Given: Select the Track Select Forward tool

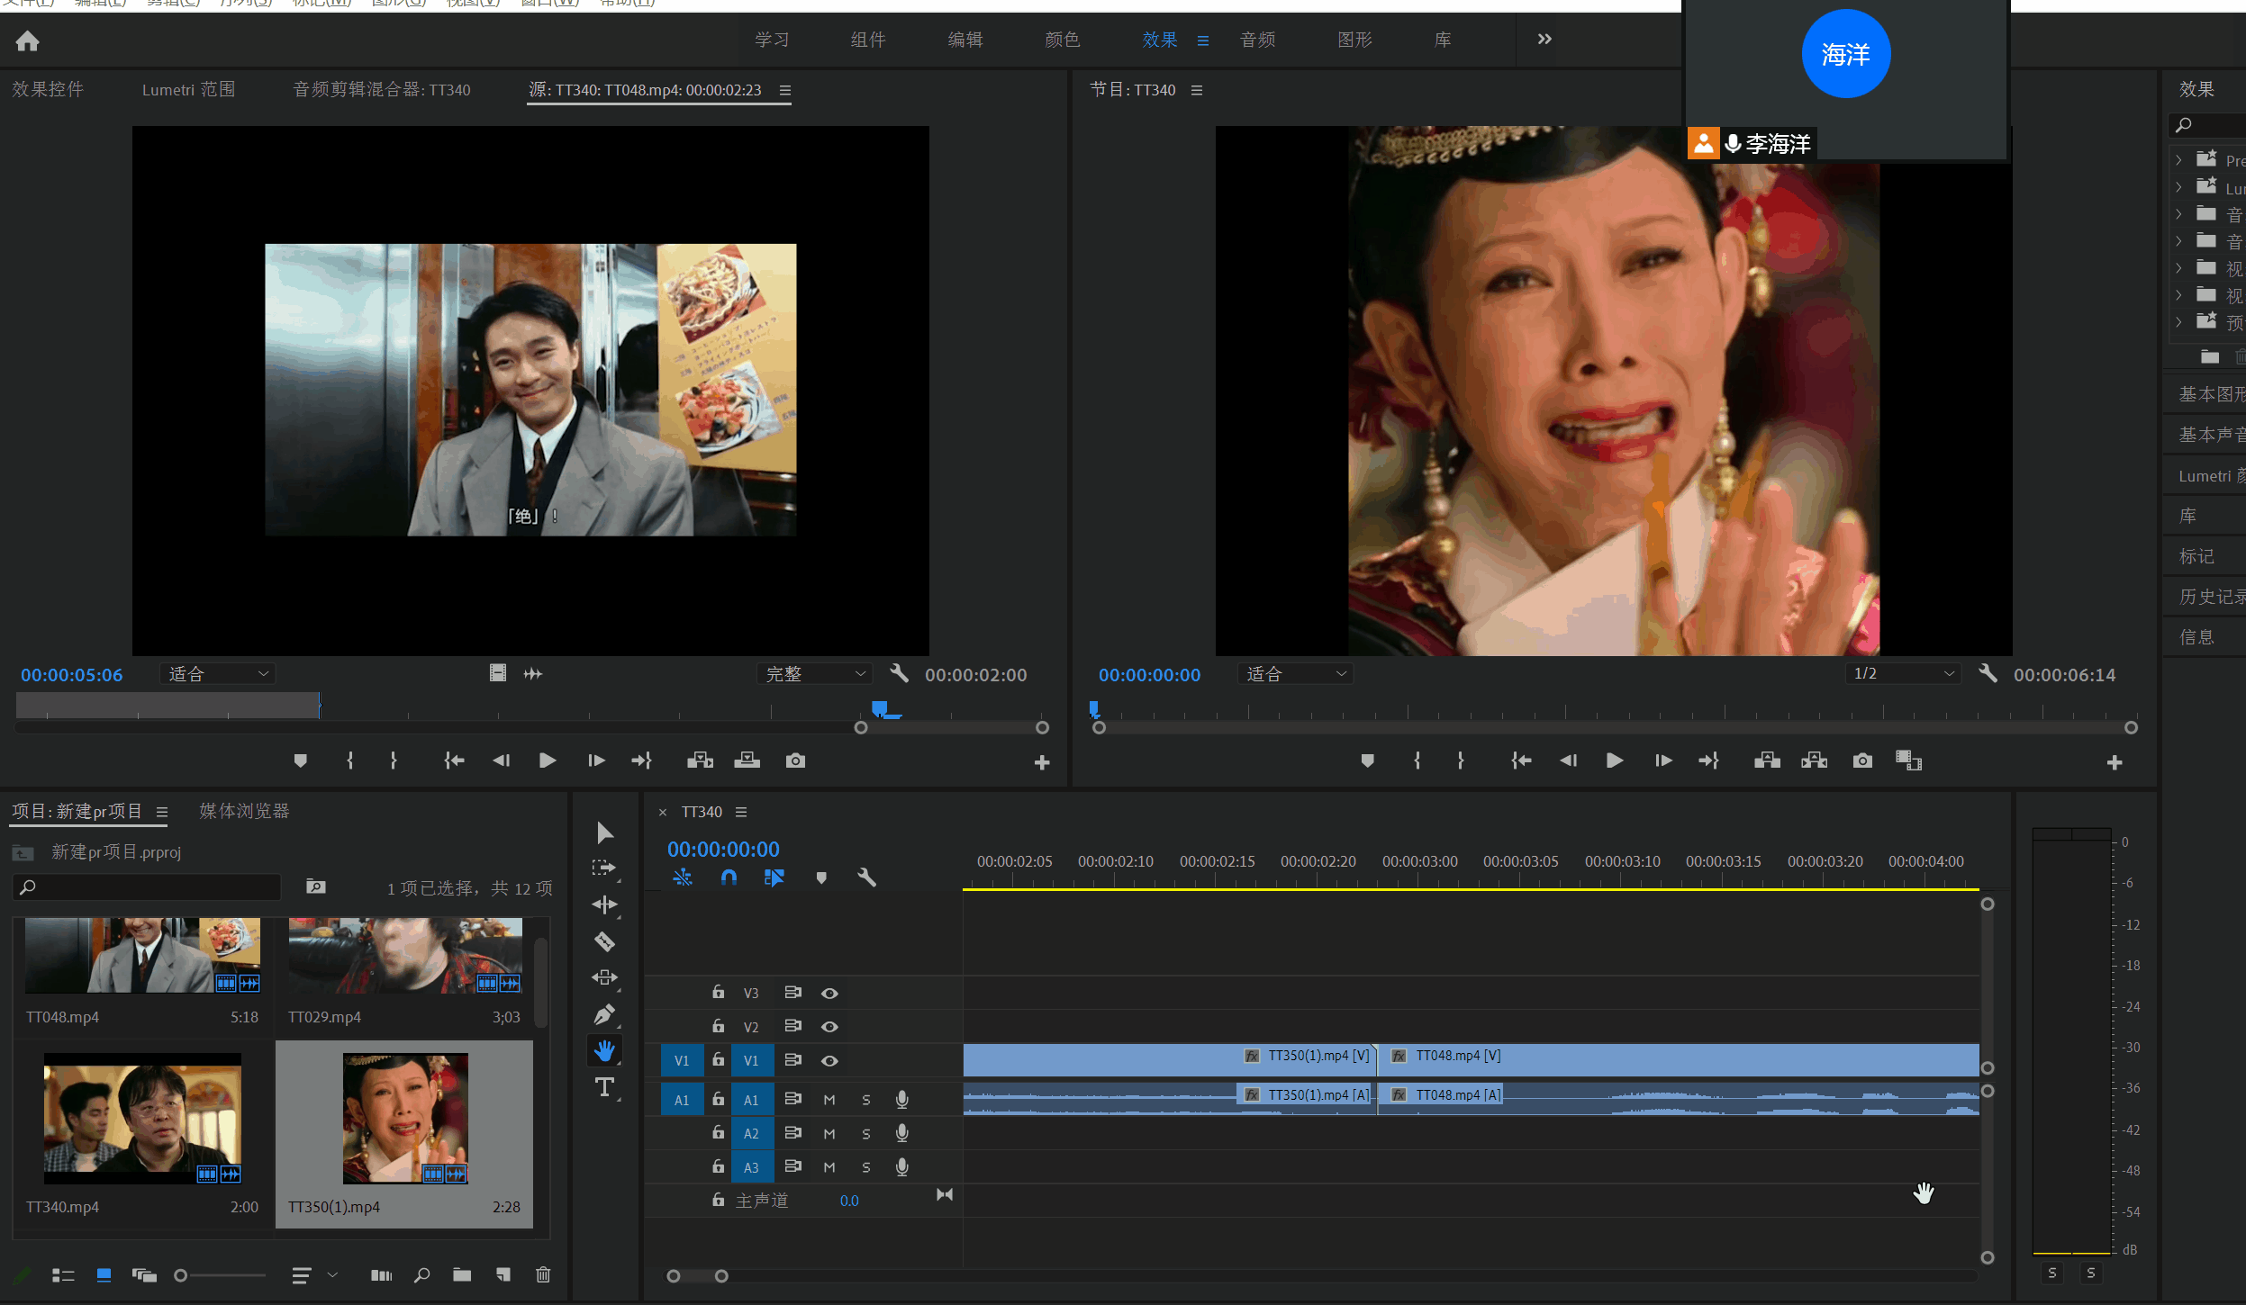Looking at the screenshot, I should pyautogui.click(x=604, y=868).
